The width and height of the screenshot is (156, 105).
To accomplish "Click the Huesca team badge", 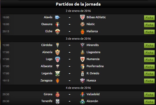I will 82,81.
